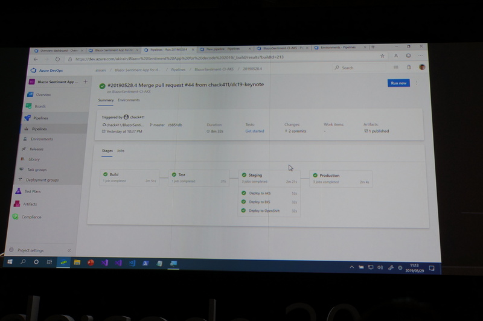
Task: Click the Search box in the header
Action: click(359, 68)
